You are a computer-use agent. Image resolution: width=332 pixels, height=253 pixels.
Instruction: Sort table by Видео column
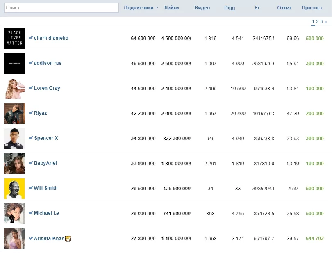pos(202,8)
